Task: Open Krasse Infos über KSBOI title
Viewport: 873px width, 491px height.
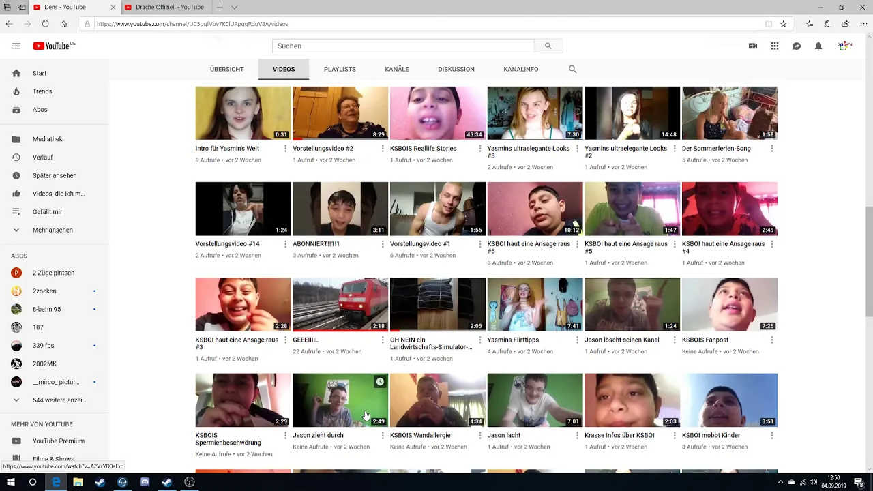Action: click(x=619, y=435)
